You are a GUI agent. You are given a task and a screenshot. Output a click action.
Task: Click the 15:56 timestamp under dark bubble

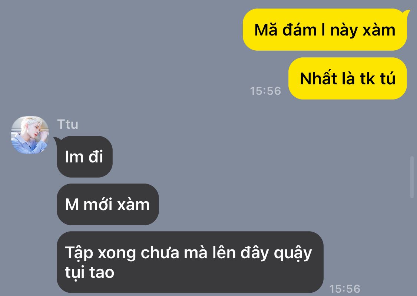pyautogui.click(x=345, y=289)
